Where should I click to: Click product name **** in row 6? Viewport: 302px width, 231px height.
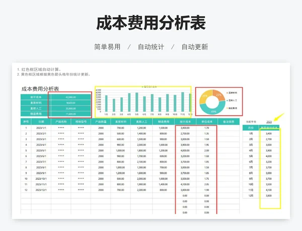click(61, 156)
